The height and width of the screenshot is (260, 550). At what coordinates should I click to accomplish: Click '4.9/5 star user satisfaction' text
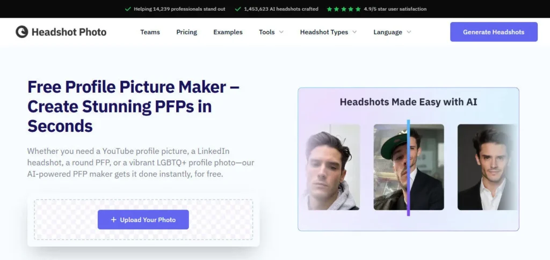coord(395,9)
